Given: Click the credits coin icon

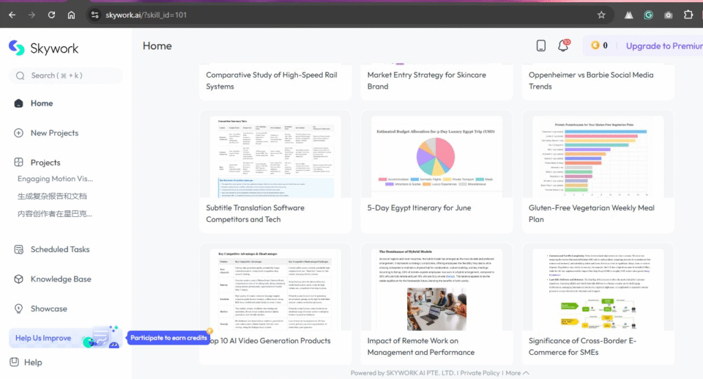Looking at the screenshot, I should tap(595, 46).
